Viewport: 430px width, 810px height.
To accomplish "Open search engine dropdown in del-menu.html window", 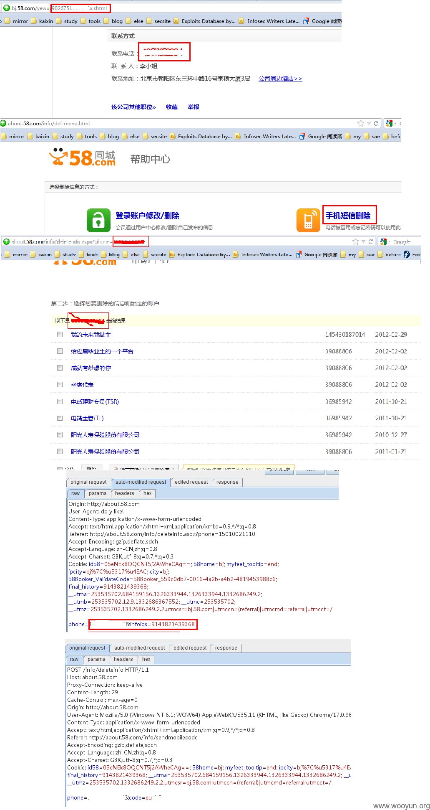I will (395, 123).
